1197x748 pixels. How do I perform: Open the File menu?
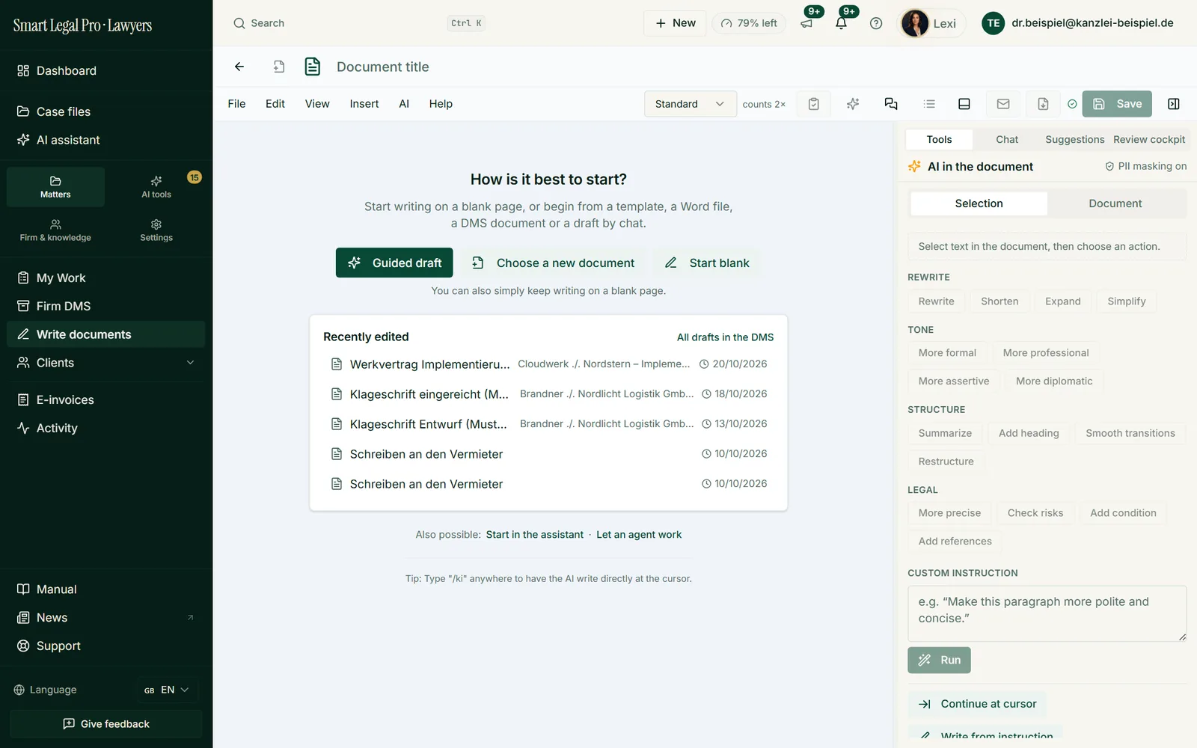[x=236, y=104]
